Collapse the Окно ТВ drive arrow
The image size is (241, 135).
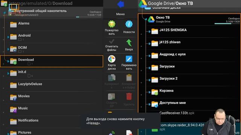coord(146,19)
